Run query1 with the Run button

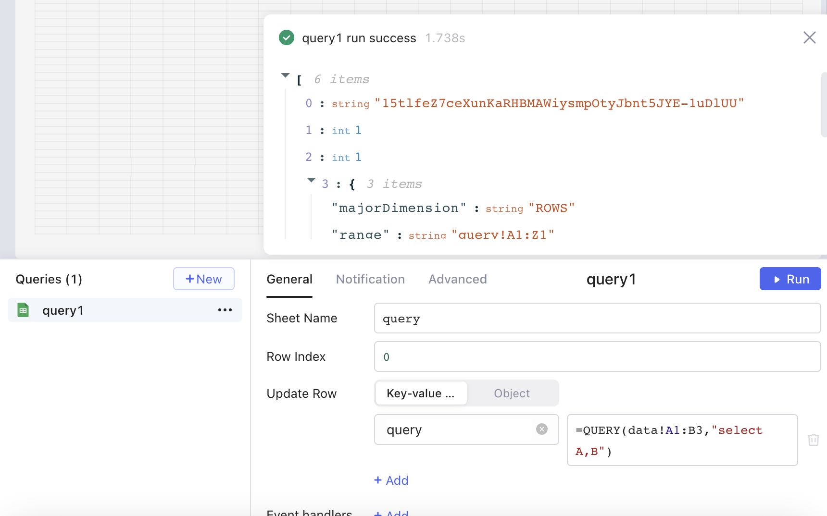790,279
